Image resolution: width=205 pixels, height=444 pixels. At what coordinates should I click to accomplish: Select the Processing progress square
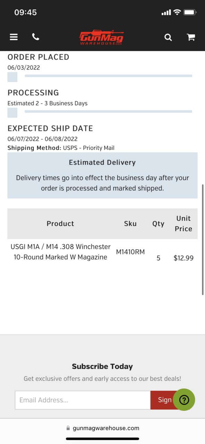12,113
